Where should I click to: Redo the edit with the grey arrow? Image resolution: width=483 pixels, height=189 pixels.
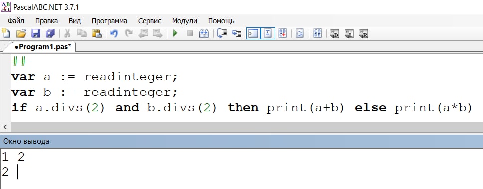tap(129, 33)
